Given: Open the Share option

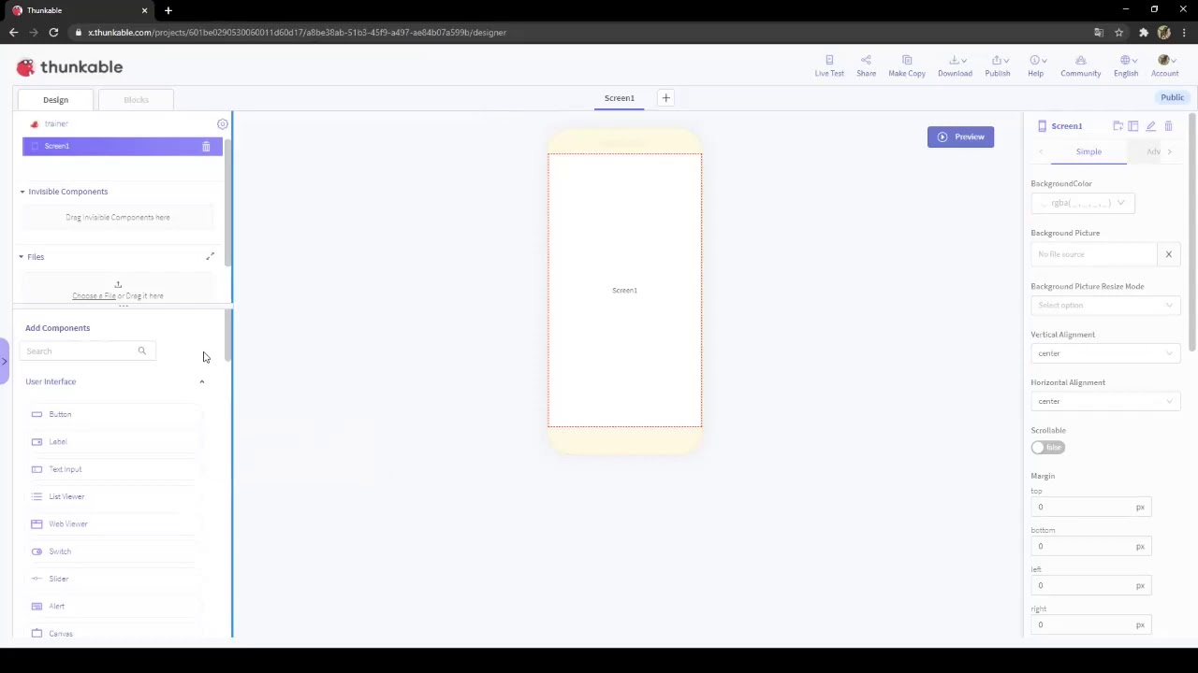Looking at the screenshot, I should coord(866,66).
